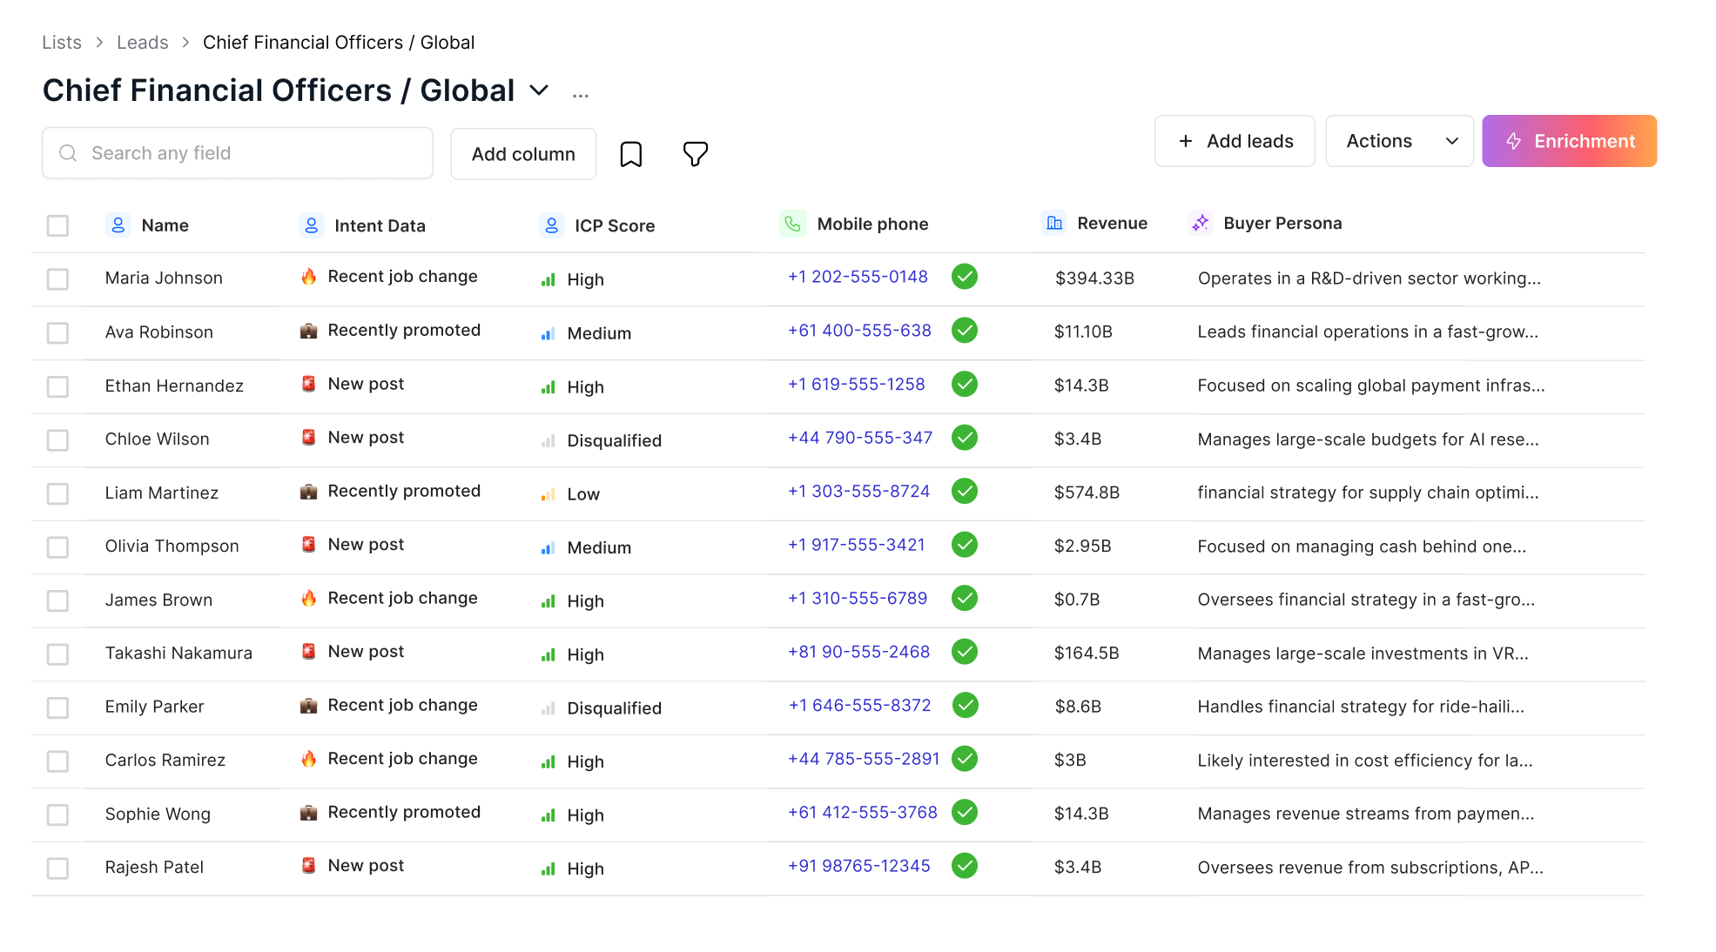Click the flame icon in Maria Johnson row
This screenshot has height=952, width=1716.
point(308,277)
